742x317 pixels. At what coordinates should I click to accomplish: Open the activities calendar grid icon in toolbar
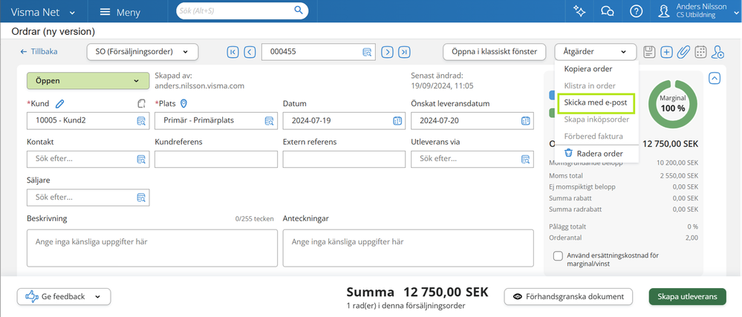(701, 51)
